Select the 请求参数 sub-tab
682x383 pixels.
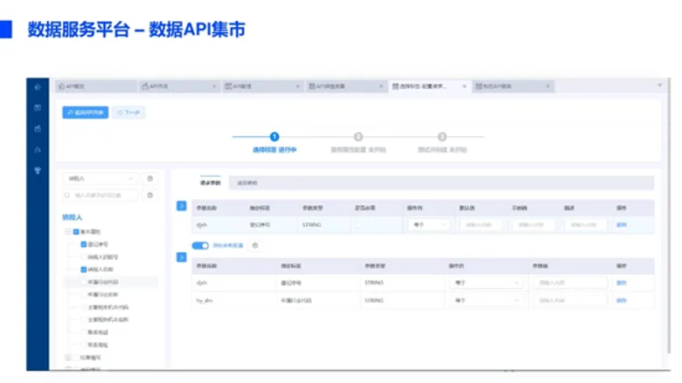click(x=211, y=183)
